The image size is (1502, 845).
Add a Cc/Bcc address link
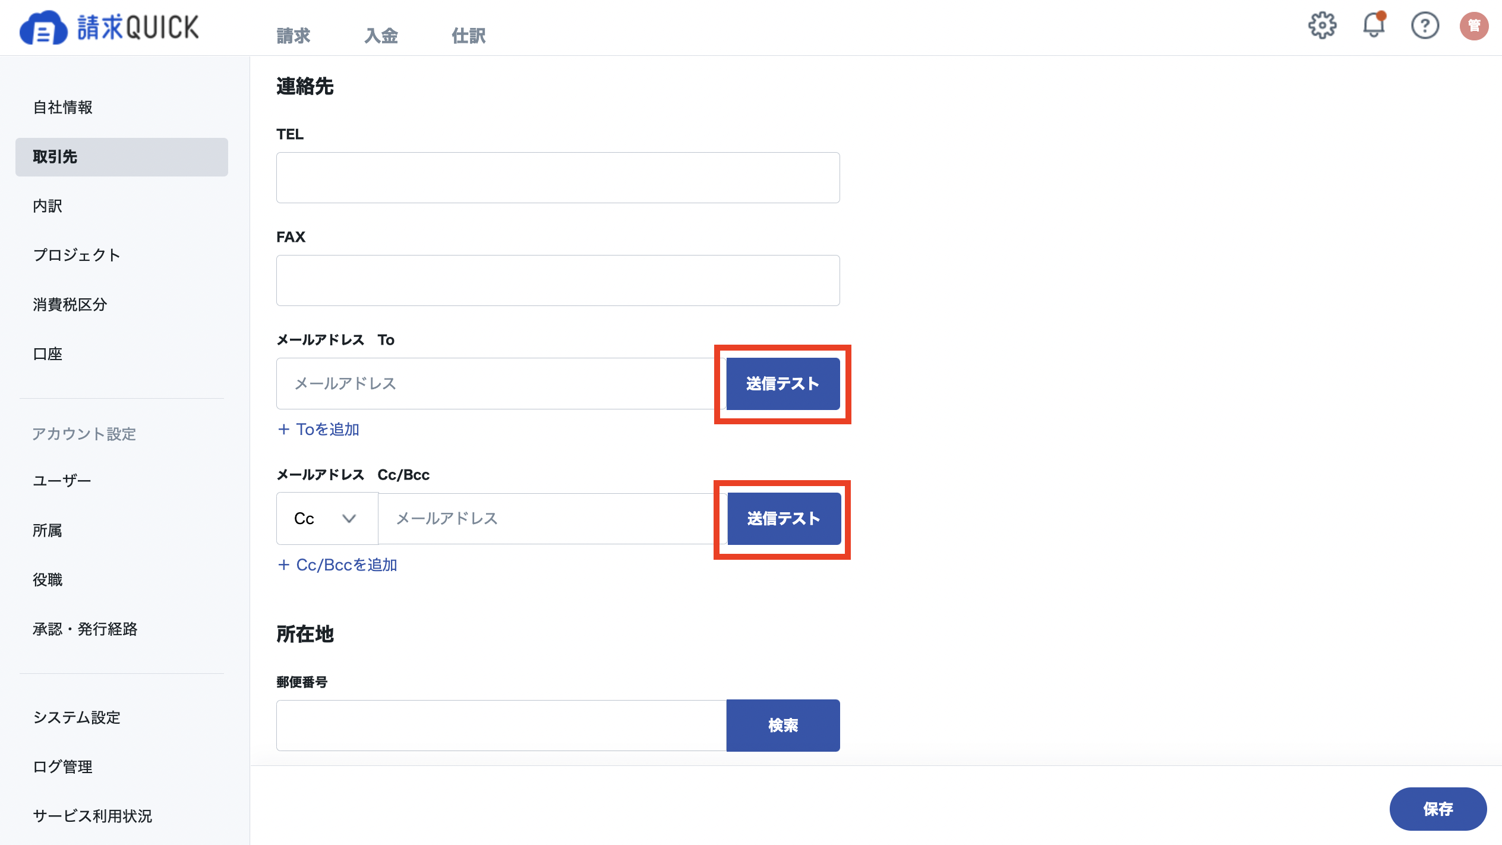coord(337,565)
